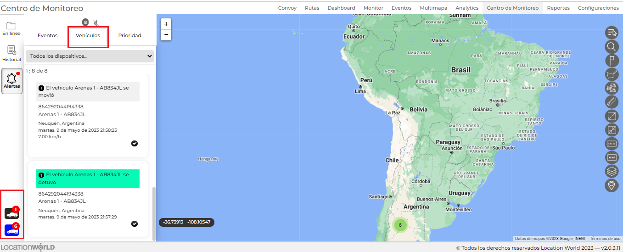Screen dimensions: 623x252
Task: Click the '1 : 8 de 8' counter
Action: point(37,71)
